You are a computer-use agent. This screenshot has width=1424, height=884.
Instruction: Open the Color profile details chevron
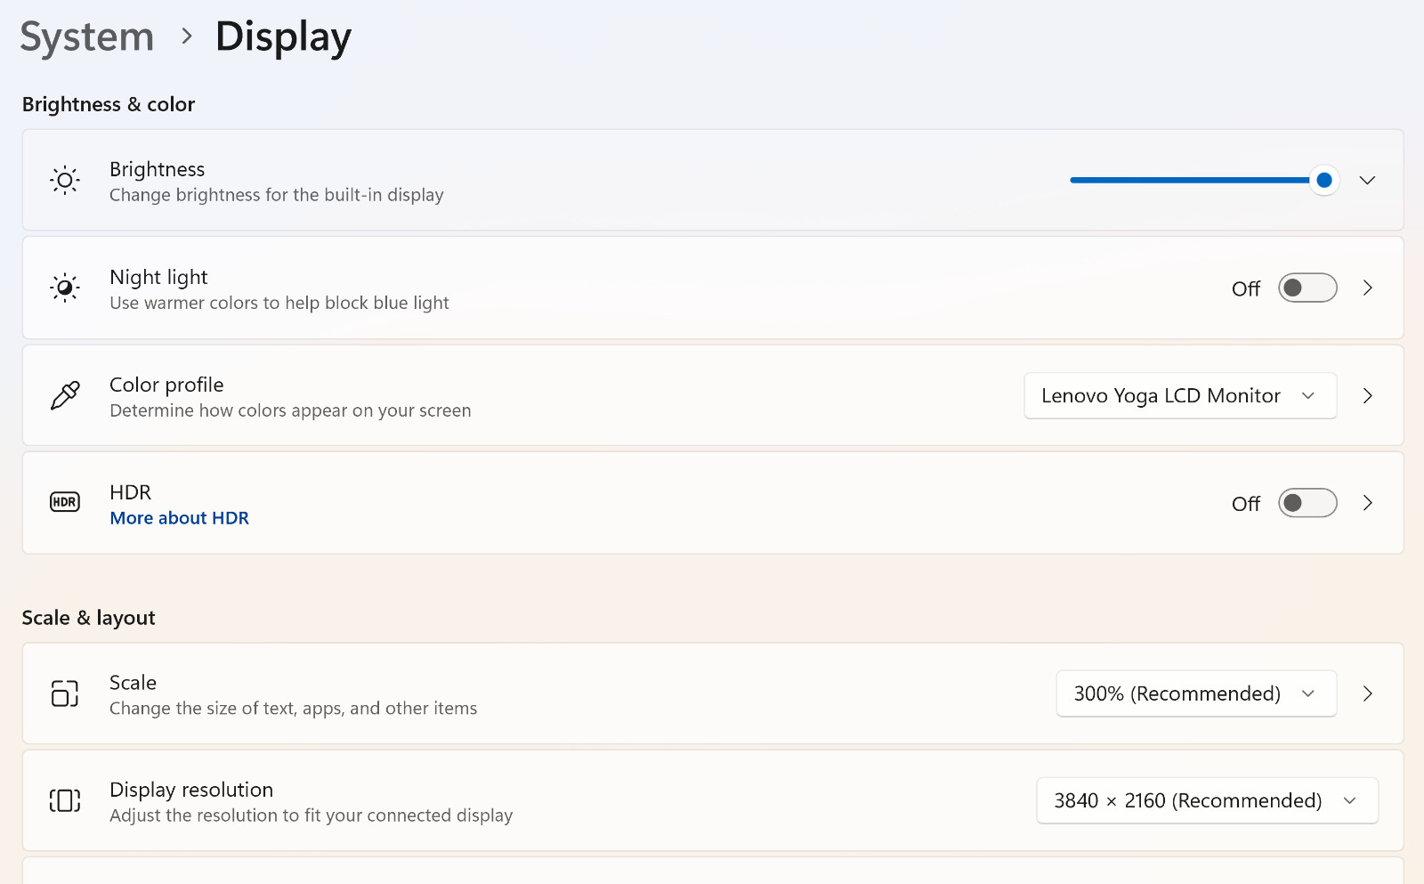(1368, 395)
